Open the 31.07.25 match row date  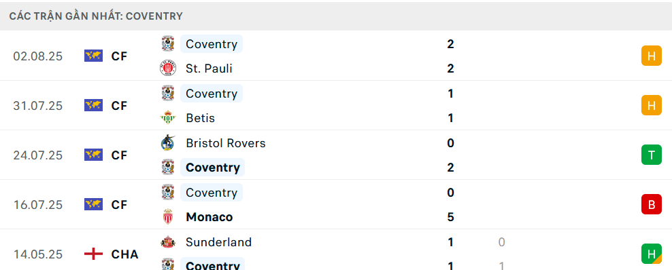coord(37,106)
